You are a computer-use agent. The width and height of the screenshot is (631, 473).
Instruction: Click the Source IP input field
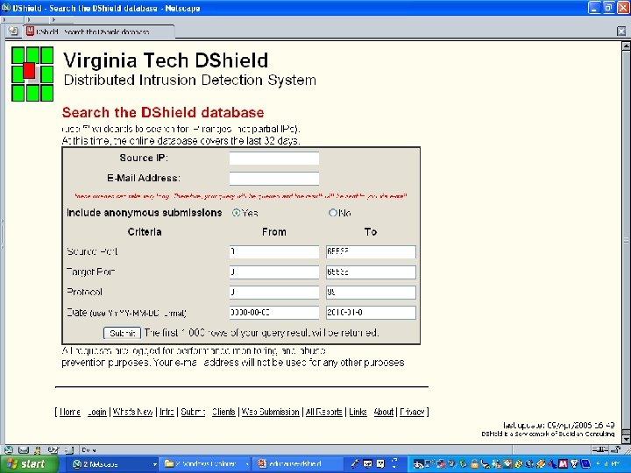(274, 158)
